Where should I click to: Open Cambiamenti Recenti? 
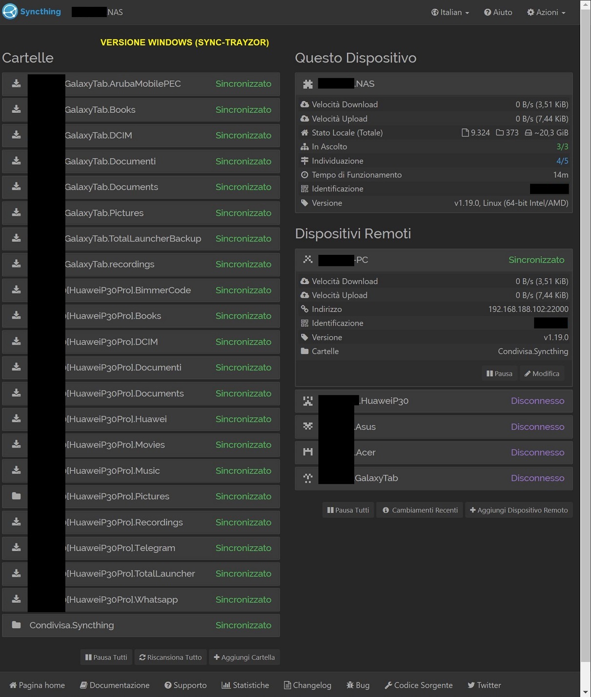[x=420, y=510]
